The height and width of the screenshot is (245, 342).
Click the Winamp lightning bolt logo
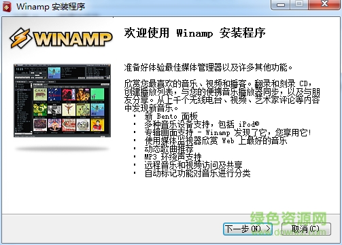click(20, 38)
